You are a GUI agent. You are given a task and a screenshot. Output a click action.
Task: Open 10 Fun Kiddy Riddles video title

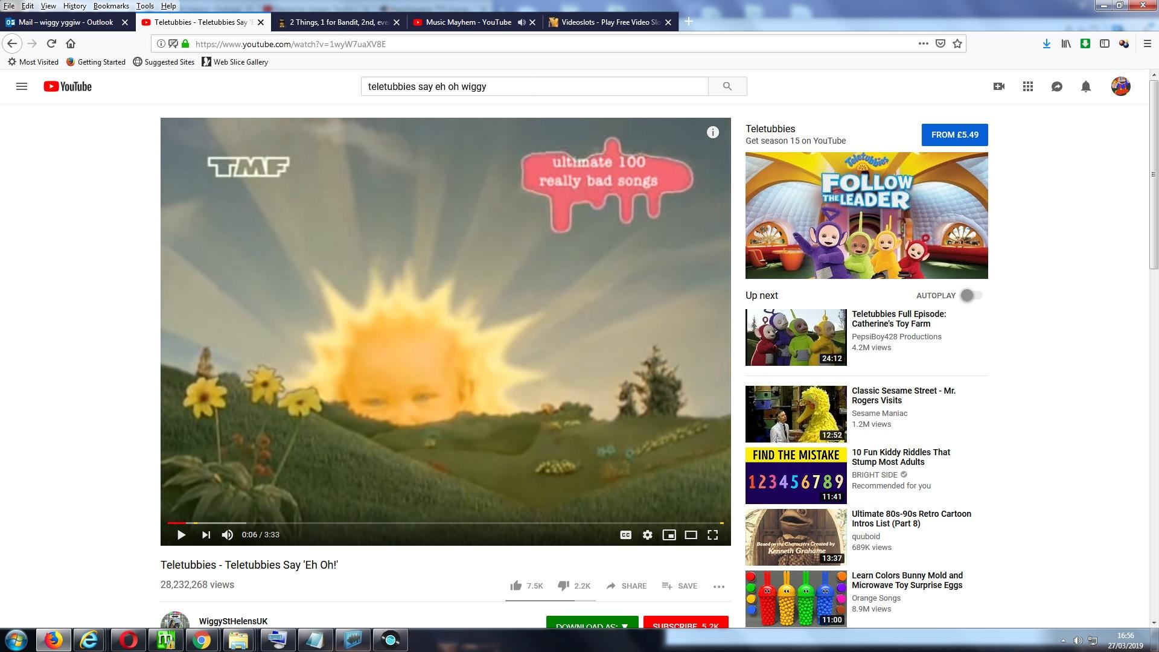pos(901,457)
